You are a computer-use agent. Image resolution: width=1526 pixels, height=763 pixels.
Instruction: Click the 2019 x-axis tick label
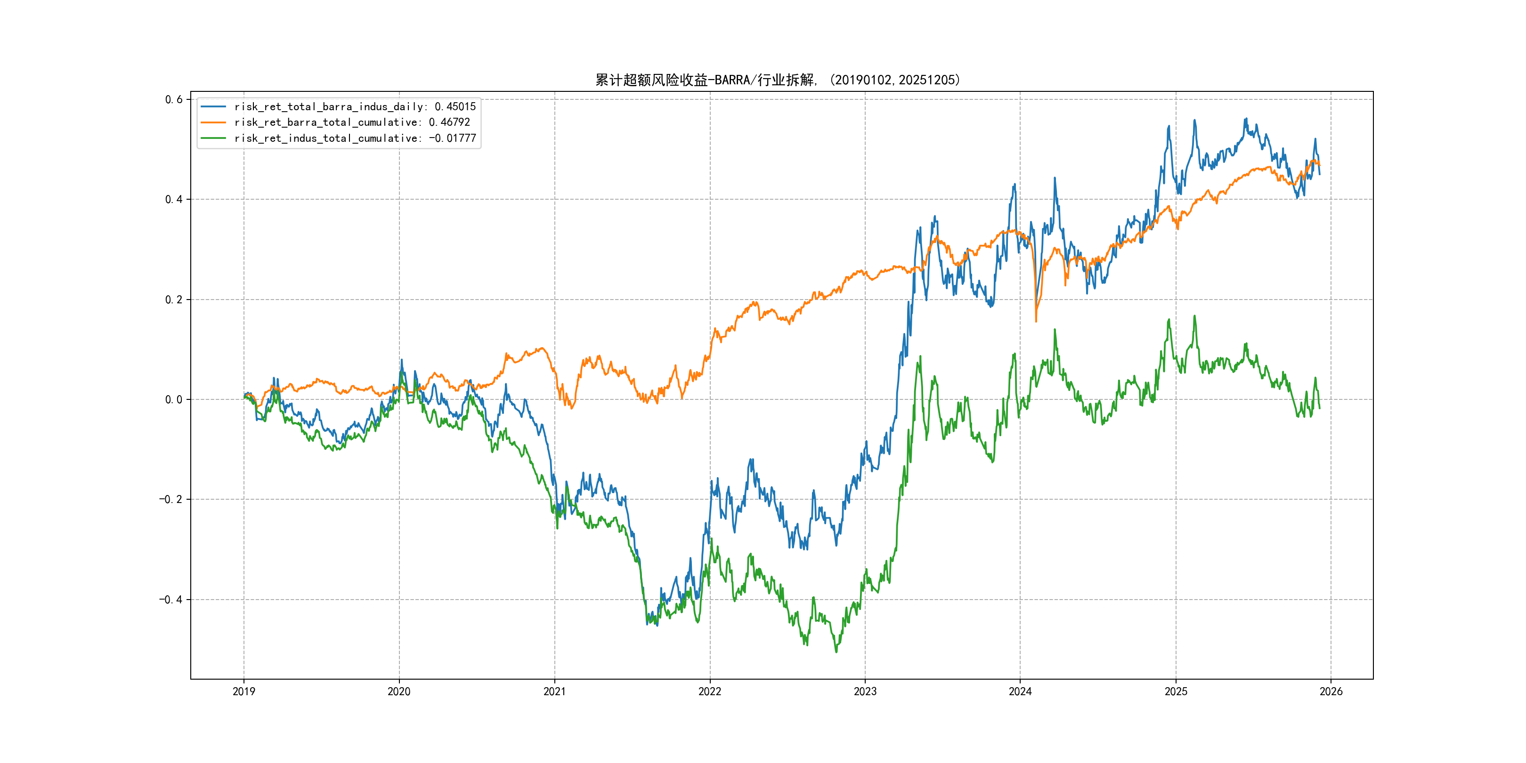(x=244, y=691)
